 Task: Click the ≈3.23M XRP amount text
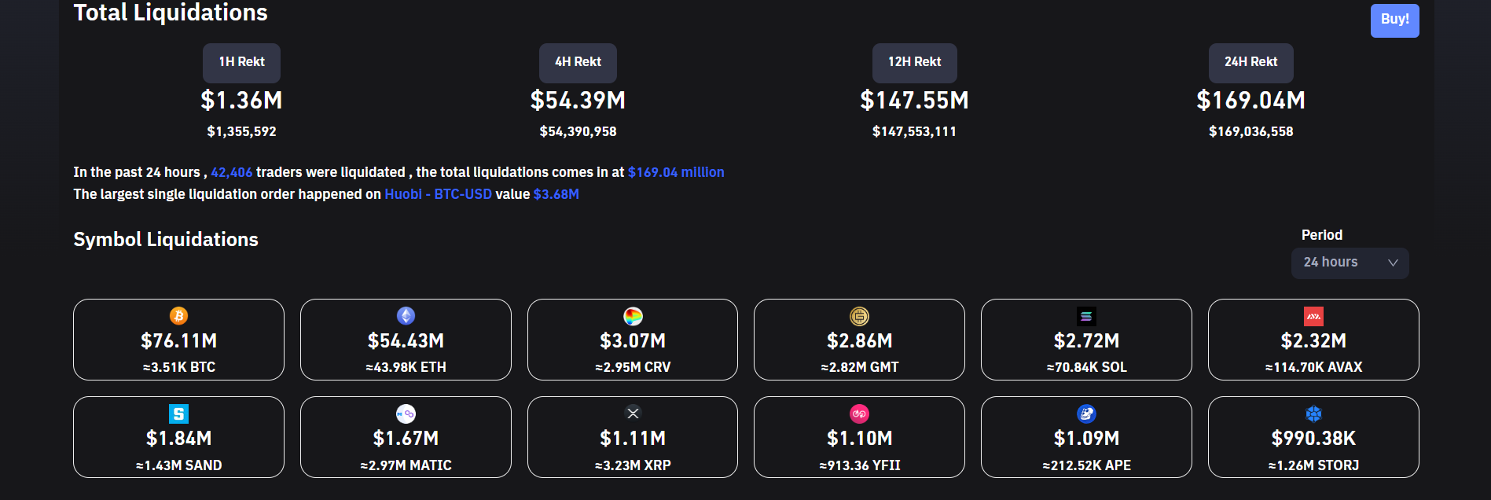[x=633, y=465]
